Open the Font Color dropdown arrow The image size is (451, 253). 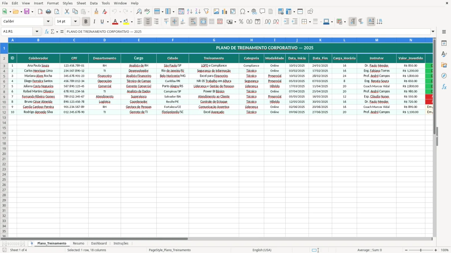(x=121, y=22)
